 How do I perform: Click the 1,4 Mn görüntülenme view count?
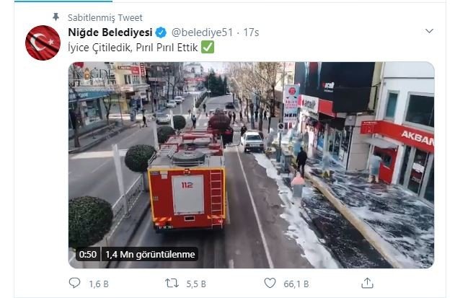click(x=150, y=255)
